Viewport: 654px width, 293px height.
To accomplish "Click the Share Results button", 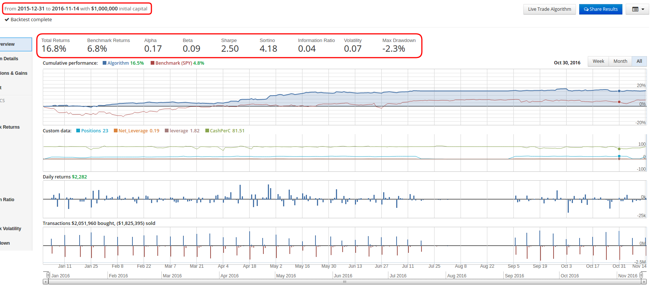I will [600, 9].
